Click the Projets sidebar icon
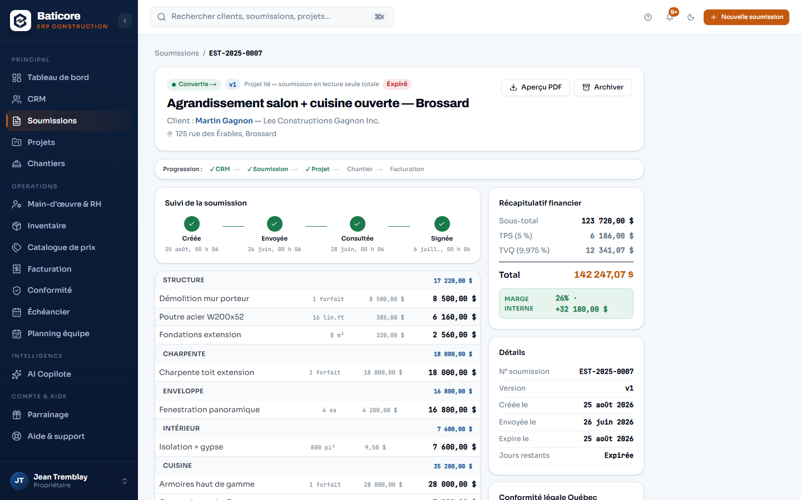The image size is (801, 500). [x=17, y=142]
